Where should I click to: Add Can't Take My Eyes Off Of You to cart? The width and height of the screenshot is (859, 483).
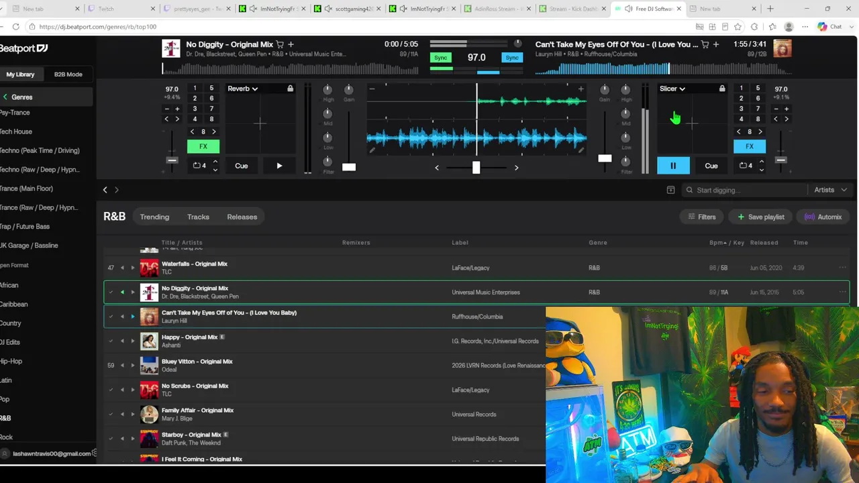coord(705,44)
